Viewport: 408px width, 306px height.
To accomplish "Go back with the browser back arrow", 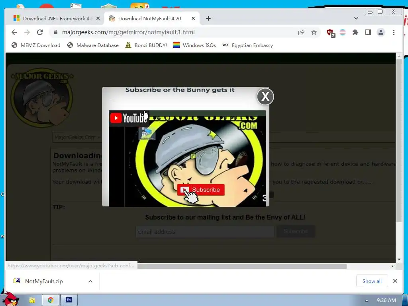I will (x=14, y=32).
